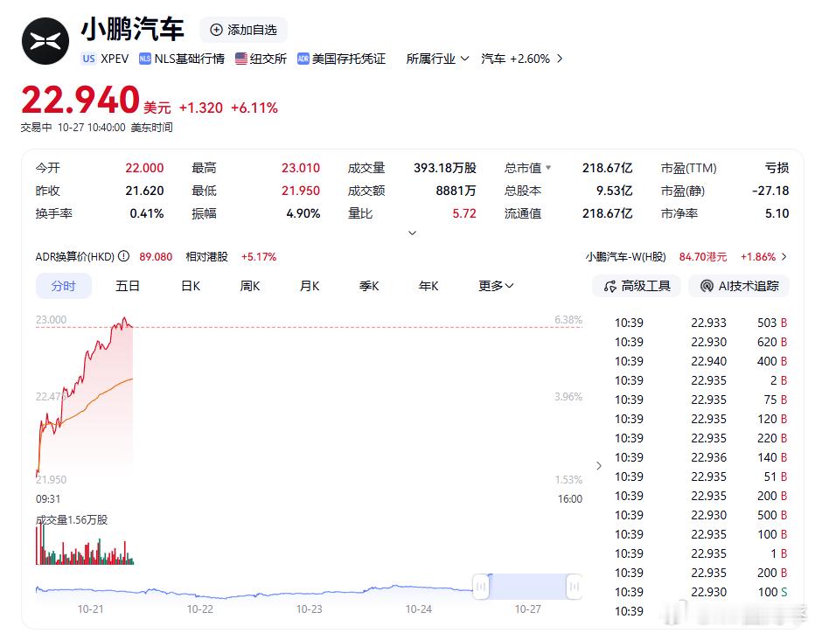
Task: Switch to the 五日 chart tab
Action: (127, 286)
